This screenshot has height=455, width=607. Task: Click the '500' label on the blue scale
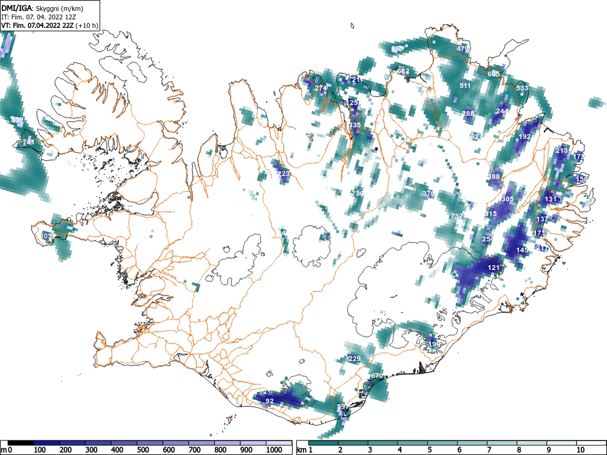(x=143, y=450)
